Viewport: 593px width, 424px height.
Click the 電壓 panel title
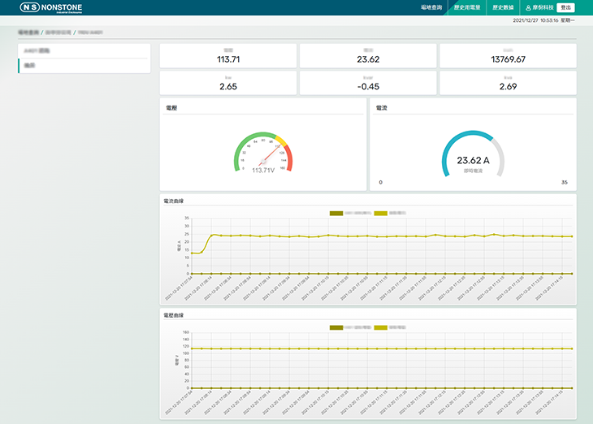pos(171,108)
